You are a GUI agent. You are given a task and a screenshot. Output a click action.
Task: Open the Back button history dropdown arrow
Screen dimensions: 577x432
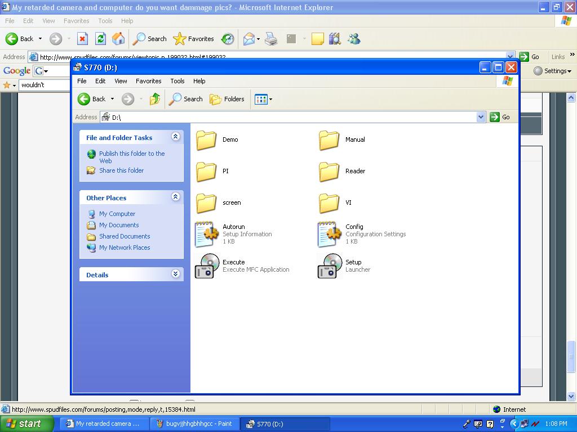112,100
